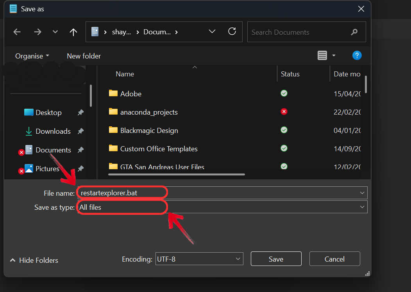Click the green sync check beside Adobe

[284, 93]
